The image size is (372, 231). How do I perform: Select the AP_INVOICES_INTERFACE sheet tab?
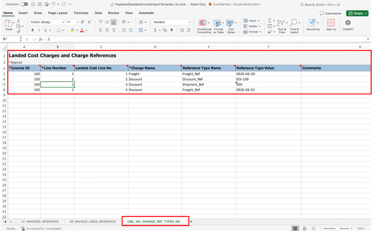40,221
